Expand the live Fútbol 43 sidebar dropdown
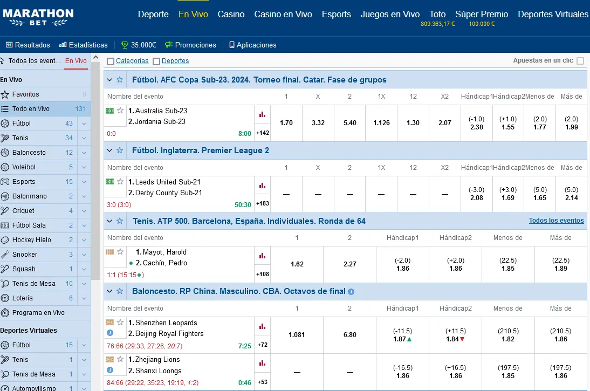This screenshot has height=391, width=590. point(84,124)
